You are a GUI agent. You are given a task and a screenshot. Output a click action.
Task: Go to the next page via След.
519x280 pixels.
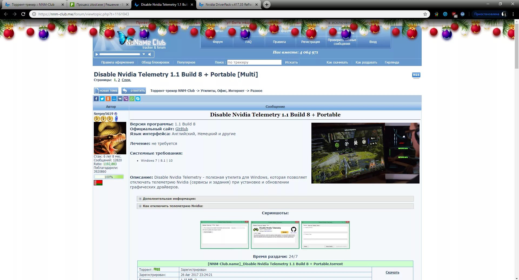point(126,80)
